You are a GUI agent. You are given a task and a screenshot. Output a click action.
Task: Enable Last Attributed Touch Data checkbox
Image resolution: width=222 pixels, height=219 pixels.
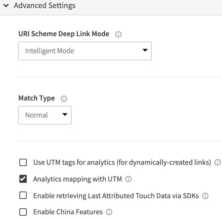tap(23, 196)
